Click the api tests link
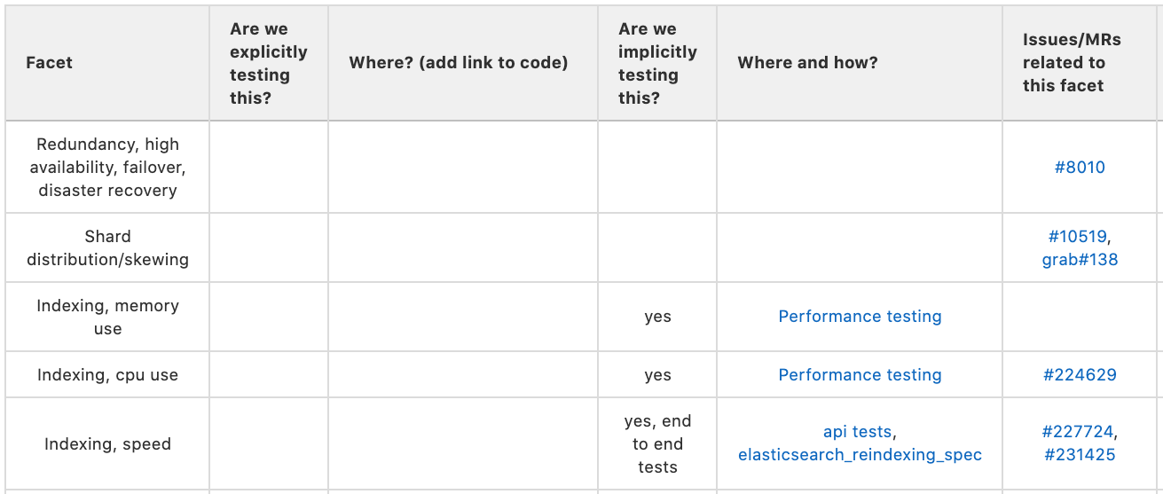Image resolution: width=1163 pixels, height=494 pixels. click(x=858, y=432)
